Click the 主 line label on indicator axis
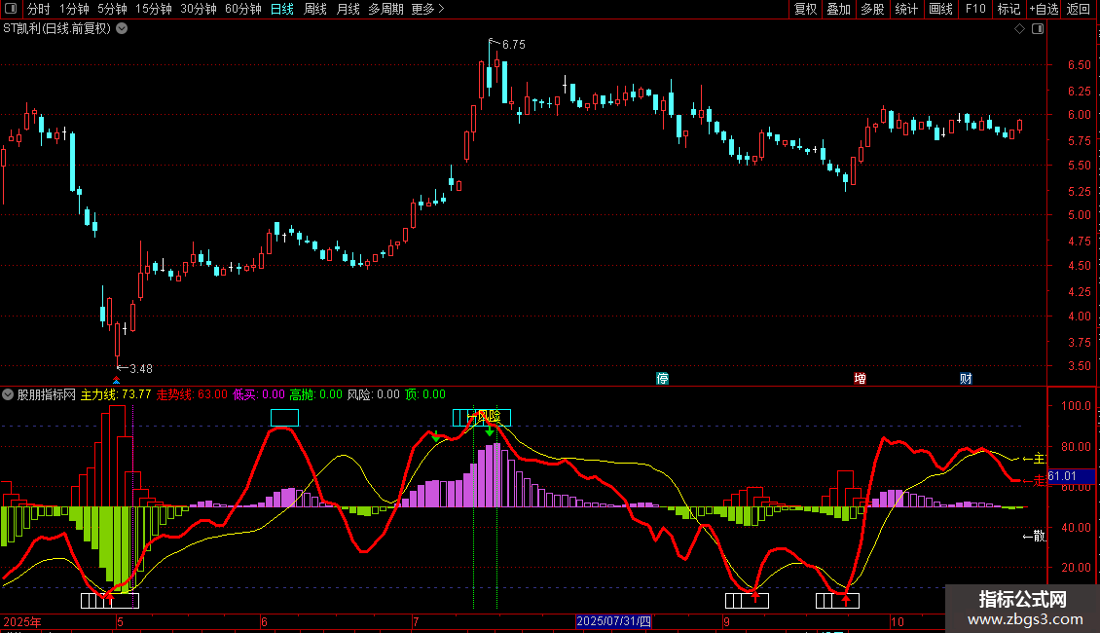 pyautogui.click(x=1032, y=458)
